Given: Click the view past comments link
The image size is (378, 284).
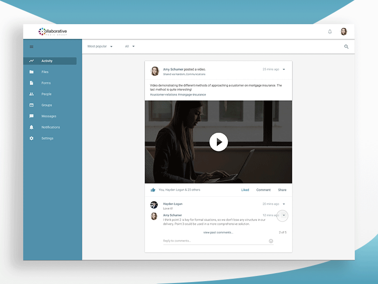Looking at the screenshot, I should (218, 232).
